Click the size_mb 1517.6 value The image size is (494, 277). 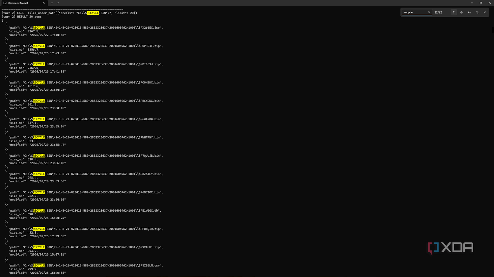[x=33, y=86]
